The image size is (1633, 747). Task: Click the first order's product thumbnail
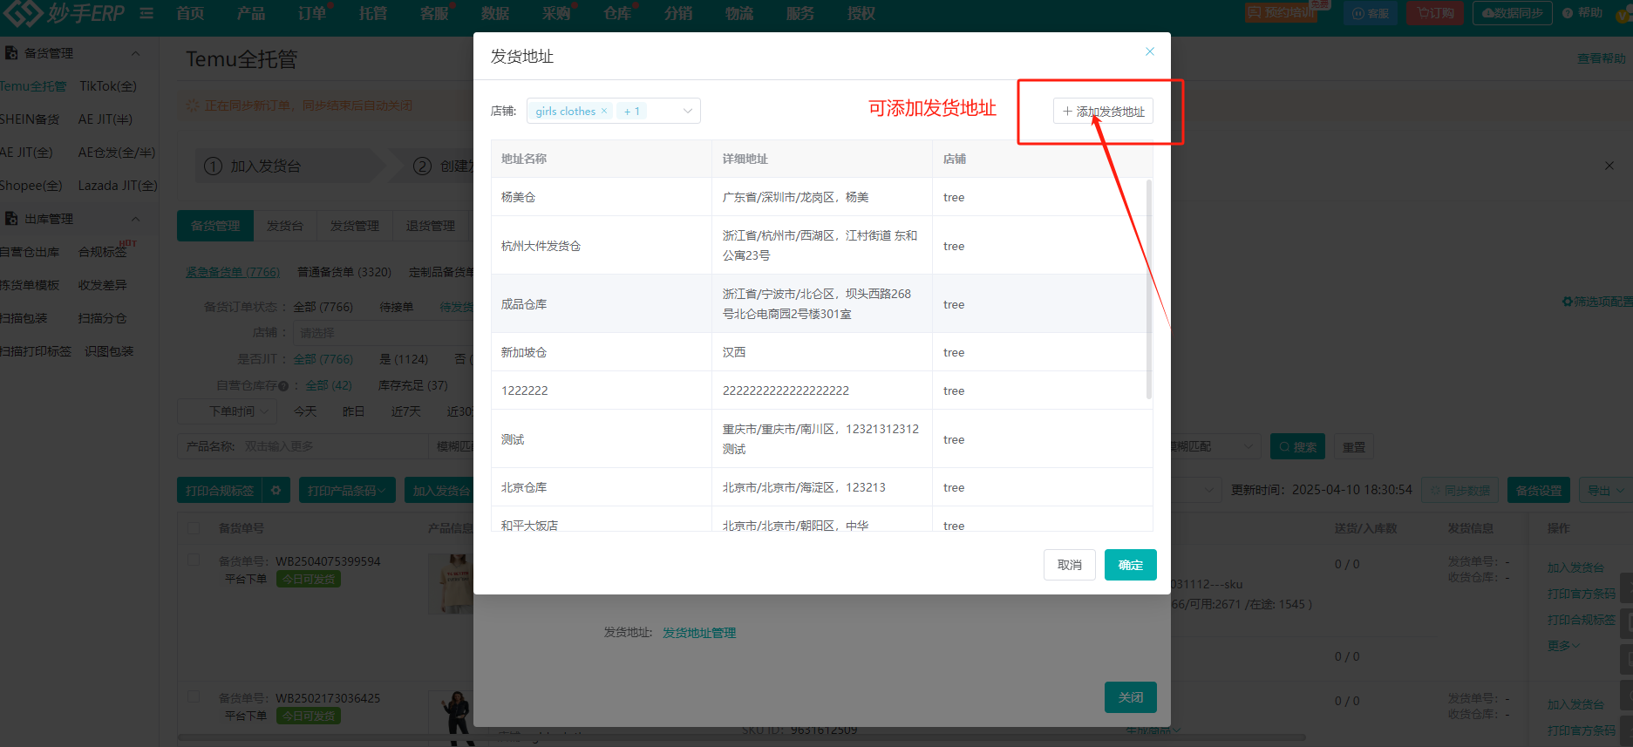452,583
